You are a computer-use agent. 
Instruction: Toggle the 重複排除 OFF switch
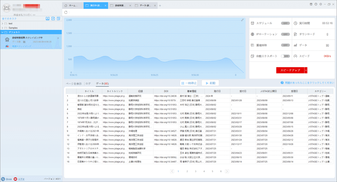tap(286, 45)
